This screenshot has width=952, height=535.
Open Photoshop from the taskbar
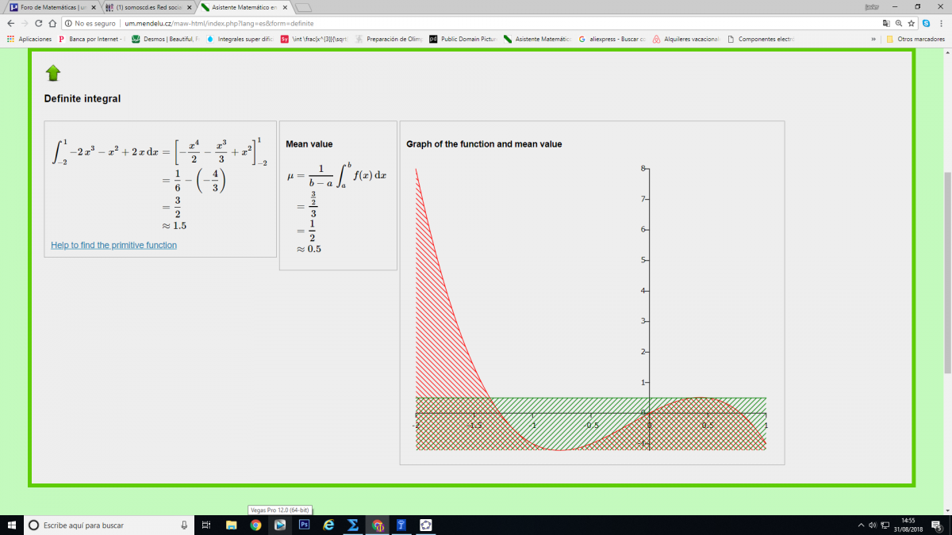pyautogui.click(x=304, y=525)
